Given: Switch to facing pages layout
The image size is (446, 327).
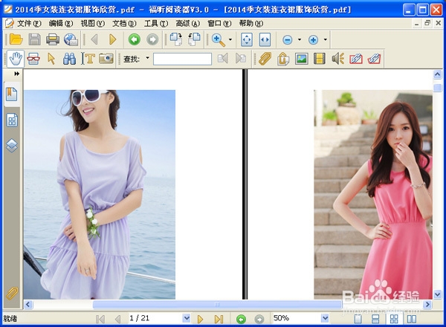Looking at the screenshot, I should click(412, 319).
